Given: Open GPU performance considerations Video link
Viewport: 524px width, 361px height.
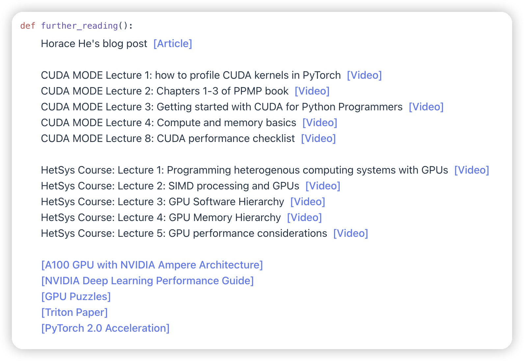Looking at the screenshot, I should point(351,233).
